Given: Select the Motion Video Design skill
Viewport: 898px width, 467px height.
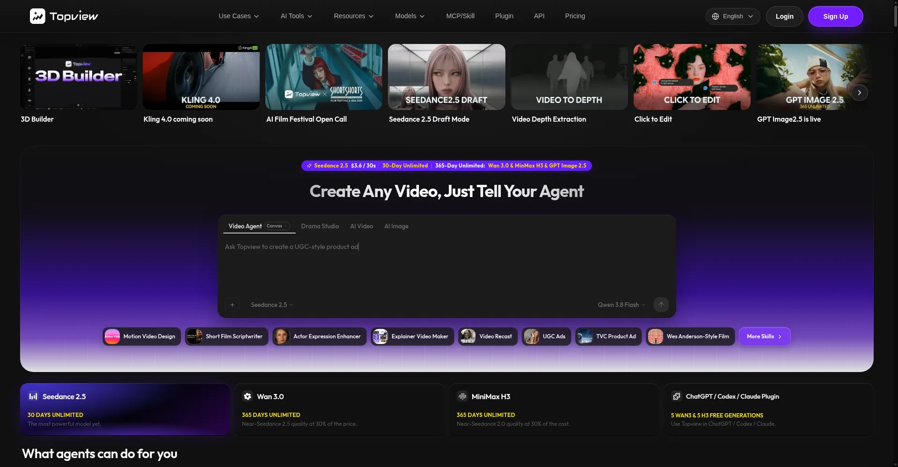Looking at the screenshot, I should pyautogui.click(x=142, y=336).
